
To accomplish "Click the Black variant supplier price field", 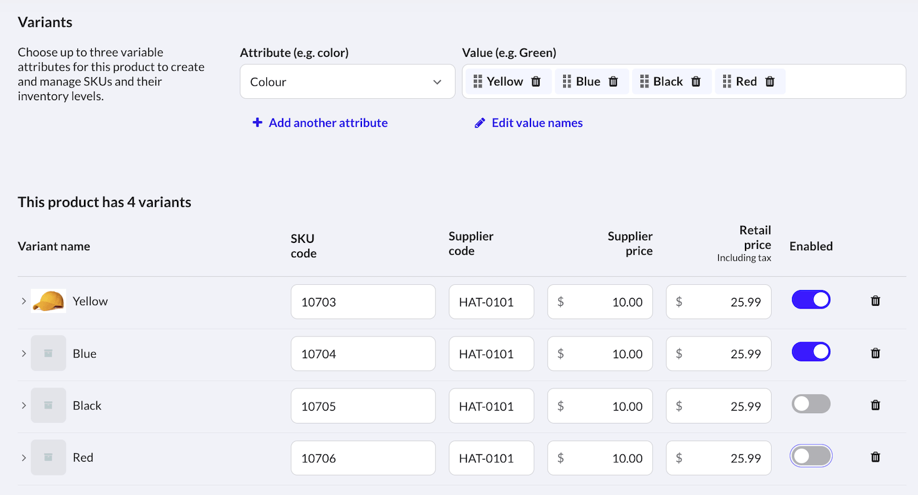I will coord(600,406).
